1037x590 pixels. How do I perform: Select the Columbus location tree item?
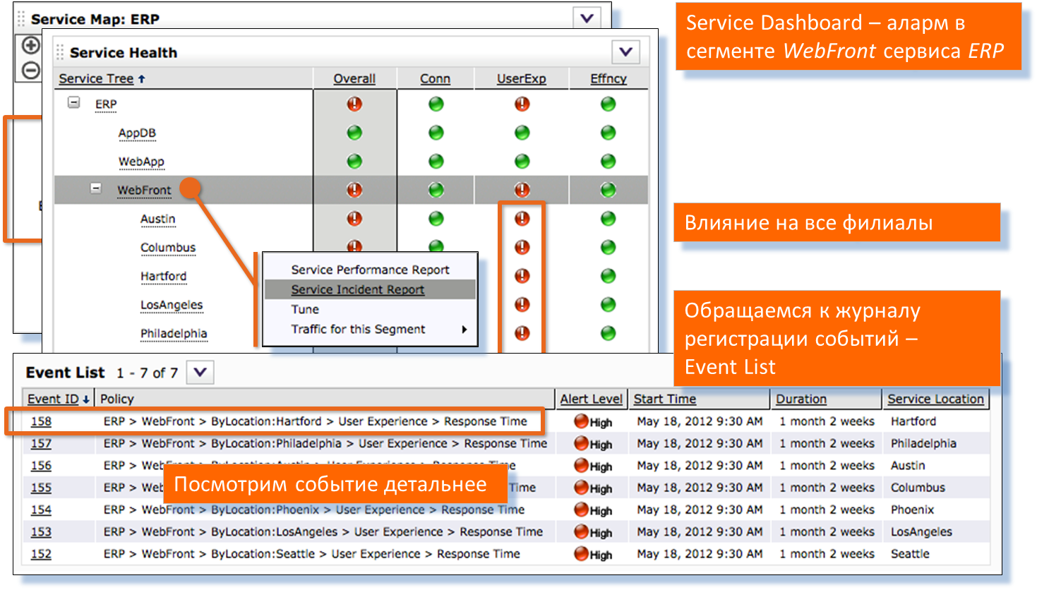coord(168,248)
